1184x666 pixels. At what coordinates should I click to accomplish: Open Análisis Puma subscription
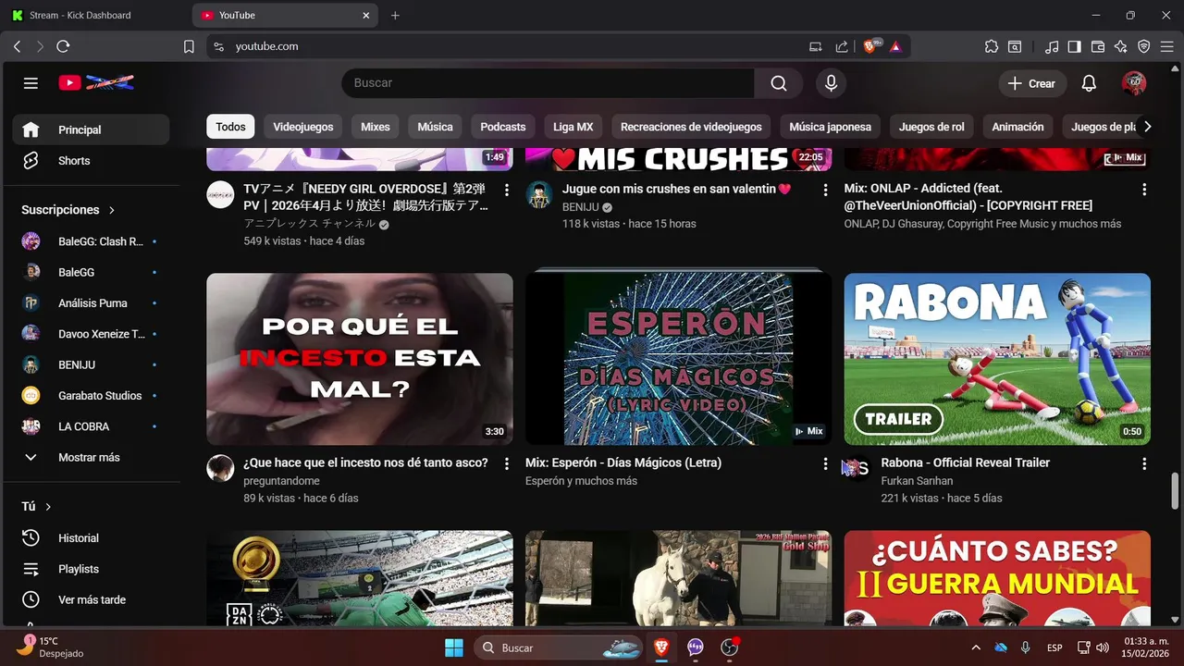point(91,303)
